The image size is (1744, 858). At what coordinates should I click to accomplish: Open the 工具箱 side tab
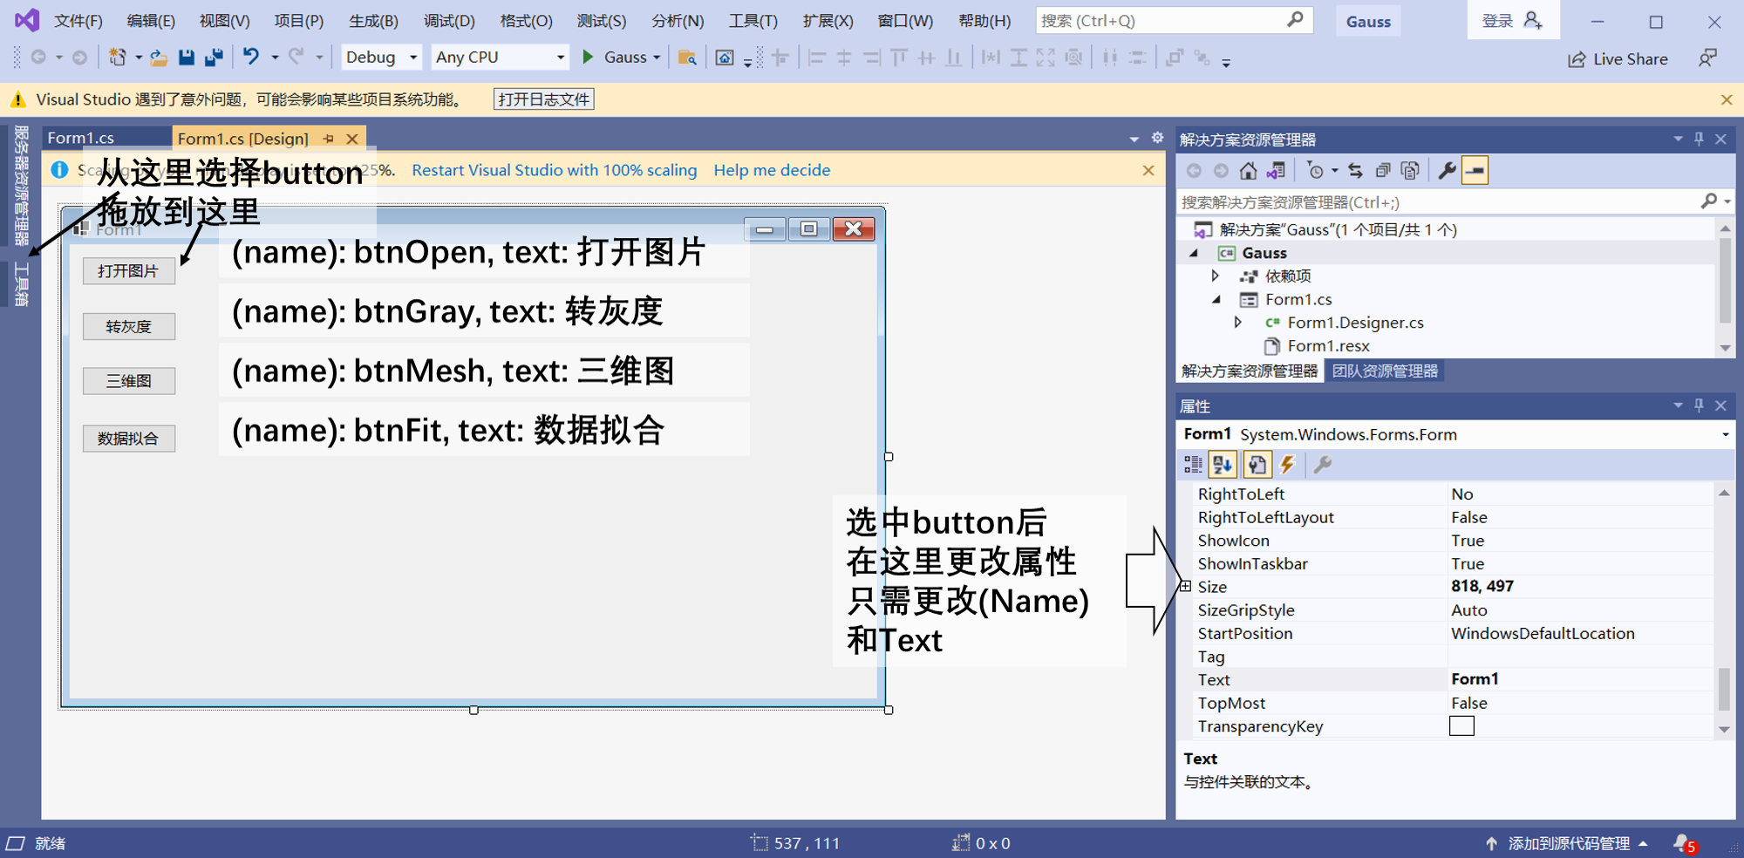21,285
